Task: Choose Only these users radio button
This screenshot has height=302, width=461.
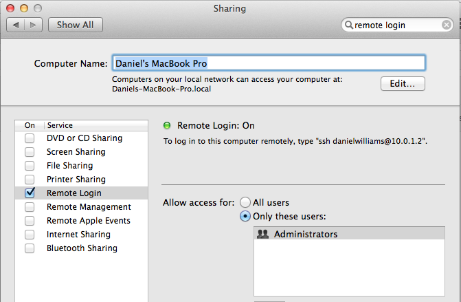Action: (x=245, y=217)
